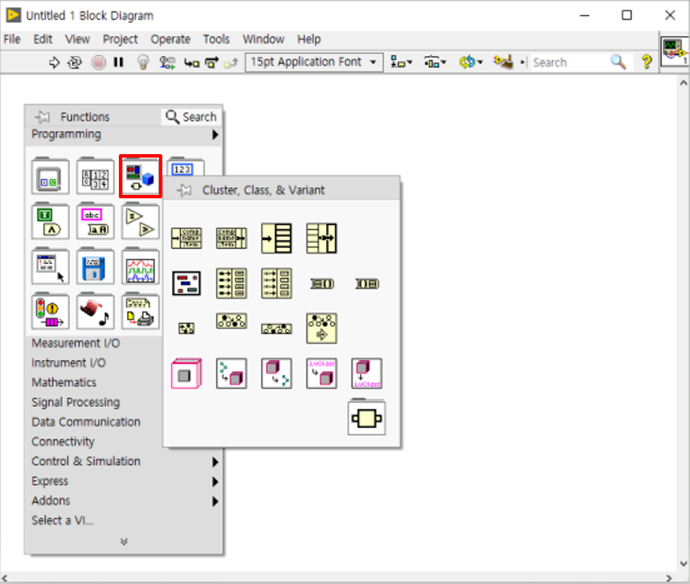The width and height of the screenshot is (690, 584).
Task: Open the Synchronization subpalette
Action: (x=50, y=311)
